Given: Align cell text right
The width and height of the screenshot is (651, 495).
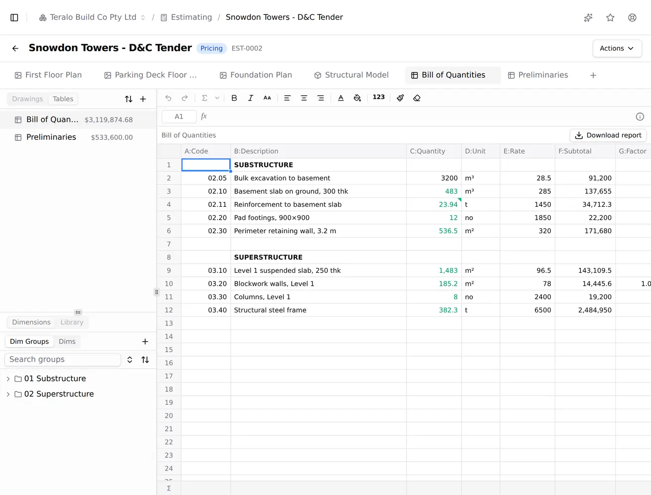Looking at the screenshot, I should tap(321, 98).
